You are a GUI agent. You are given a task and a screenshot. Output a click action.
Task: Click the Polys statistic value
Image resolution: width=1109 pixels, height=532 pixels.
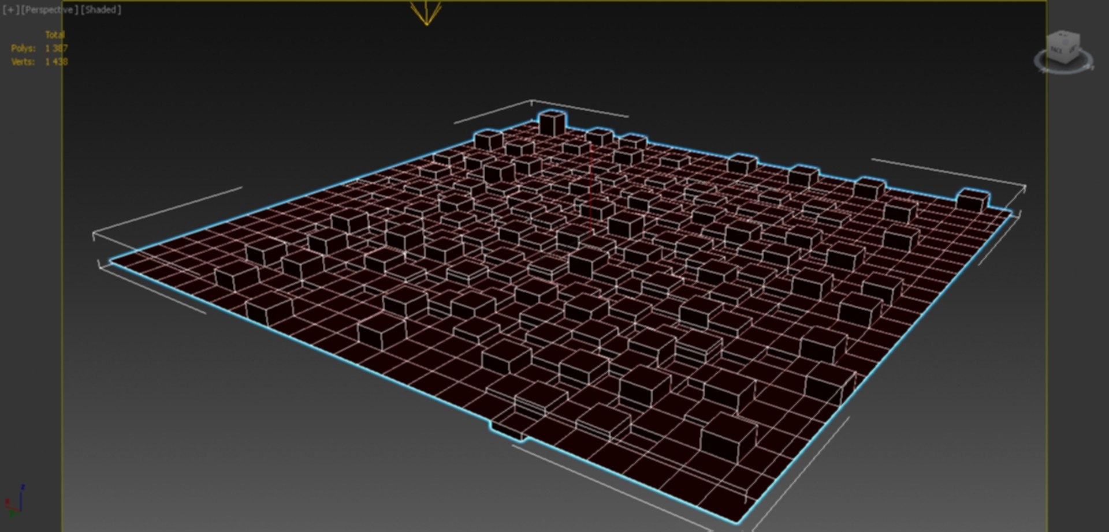pos(57,48)
